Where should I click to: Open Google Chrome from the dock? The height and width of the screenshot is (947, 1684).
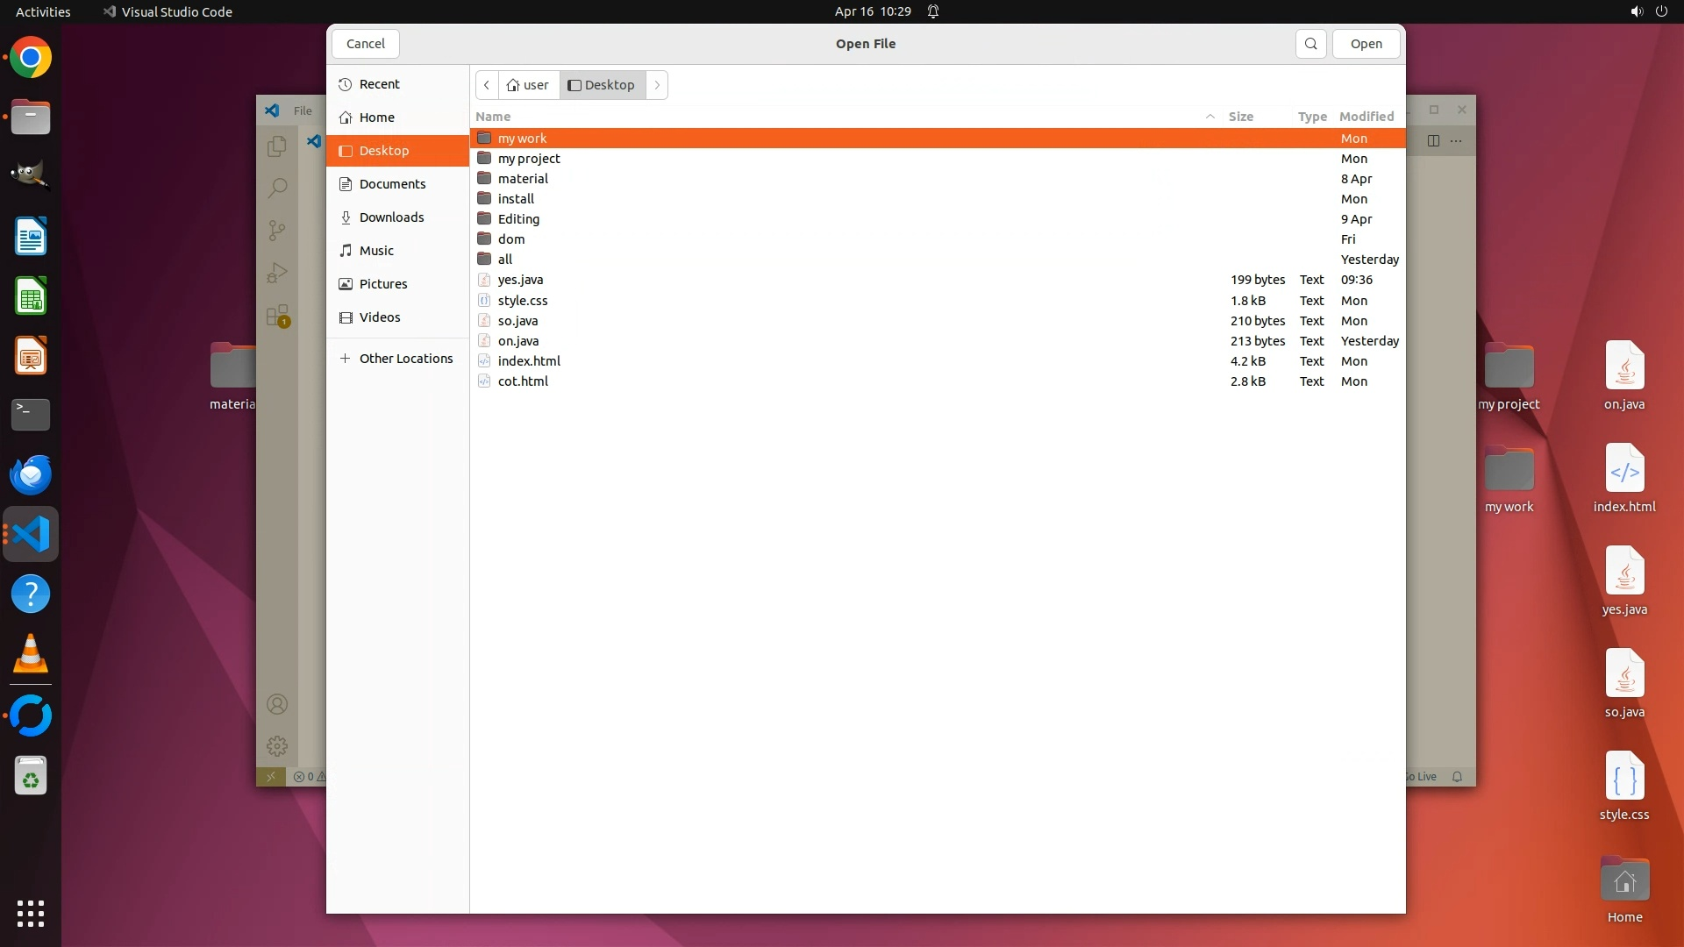point(31,58)
